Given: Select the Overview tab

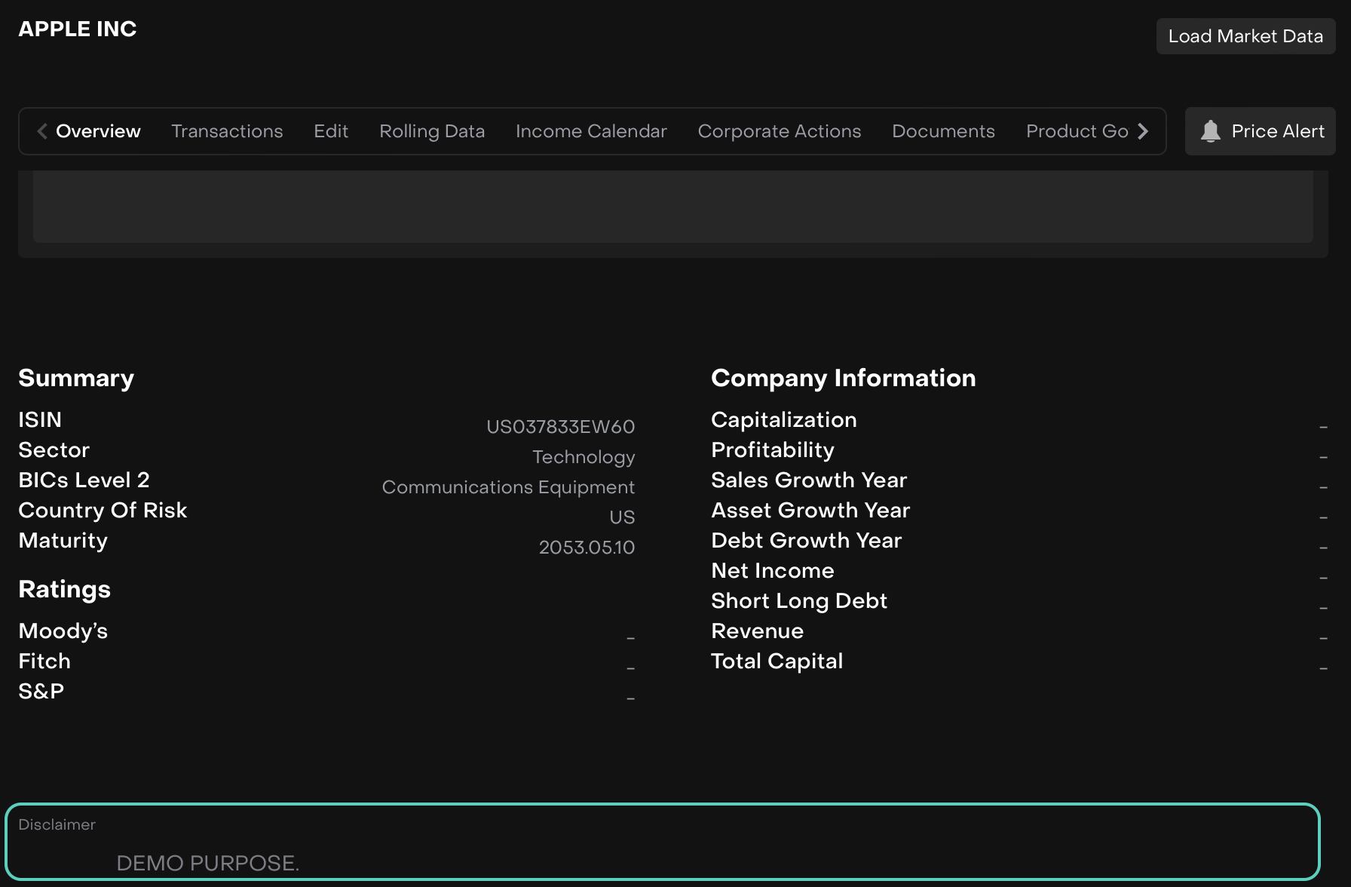Looking at the screenshot, I should [98, 131].
